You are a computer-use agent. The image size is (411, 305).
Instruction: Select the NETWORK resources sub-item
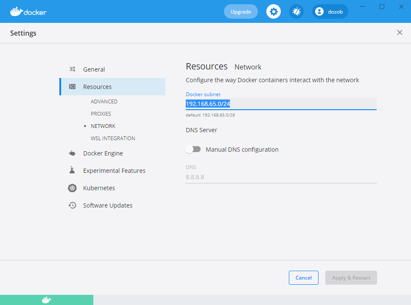pyautogui.click(x=103, y=126)
